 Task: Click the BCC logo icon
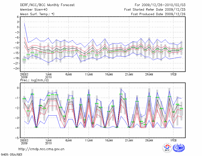pyautogui.click(x=167, y=148)
